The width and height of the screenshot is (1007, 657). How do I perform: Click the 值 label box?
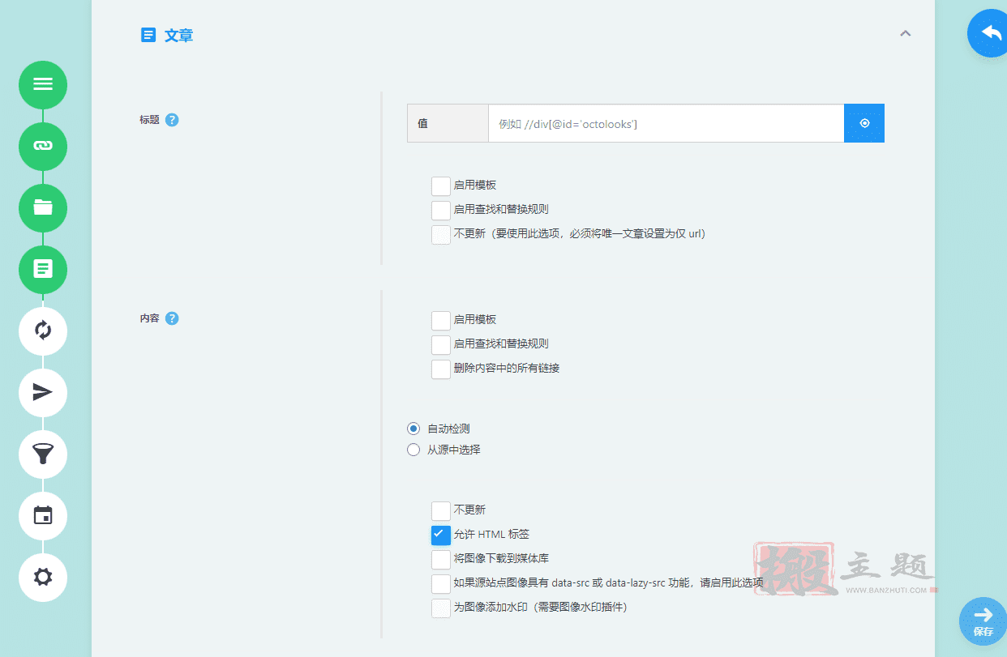[x=448, y=123]
